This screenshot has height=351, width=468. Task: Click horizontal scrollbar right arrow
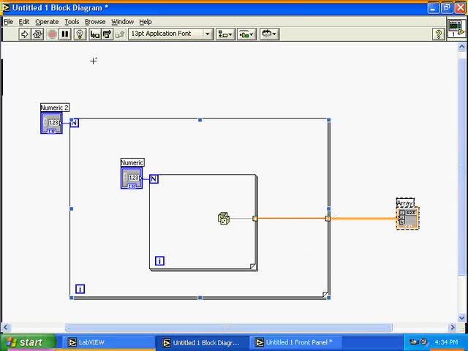(x=453, y=328)
